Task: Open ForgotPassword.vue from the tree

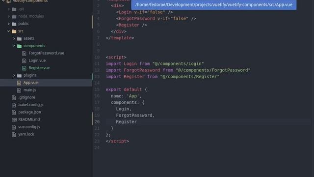Action: (x=46, y=53)
